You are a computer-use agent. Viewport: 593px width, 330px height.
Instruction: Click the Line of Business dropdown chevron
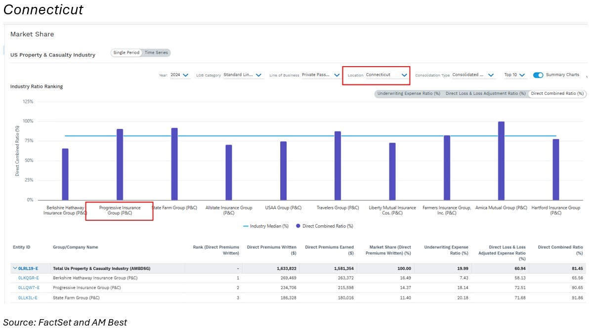337,75
